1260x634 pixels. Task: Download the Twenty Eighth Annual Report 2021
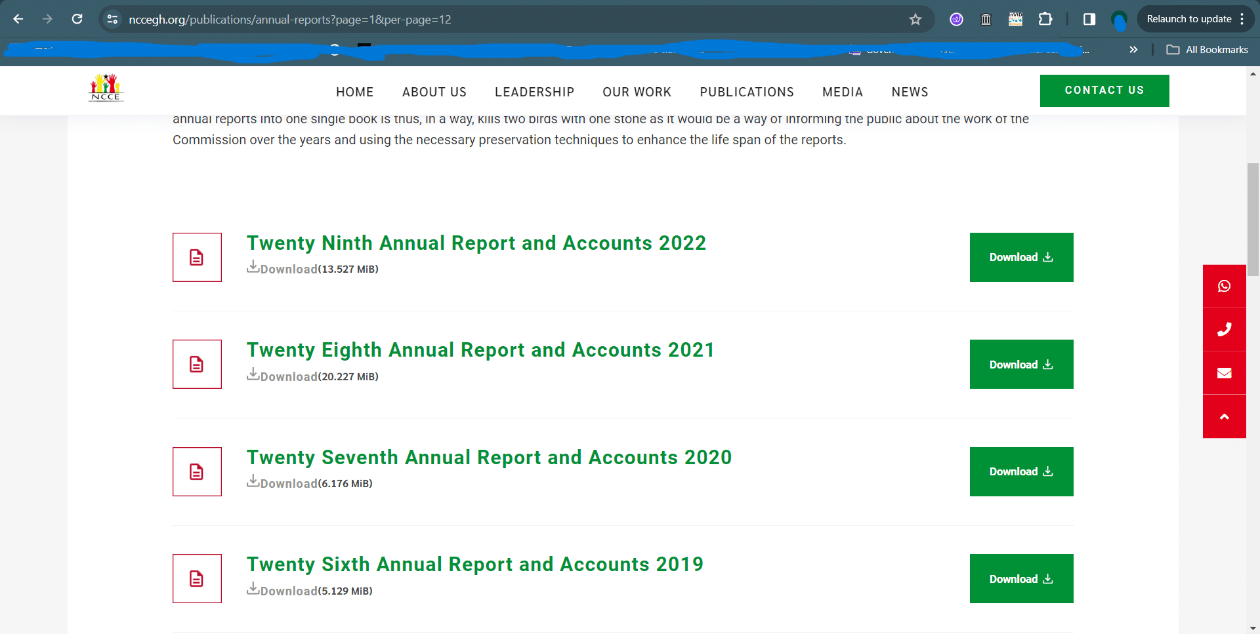[x=1021, y=365]
